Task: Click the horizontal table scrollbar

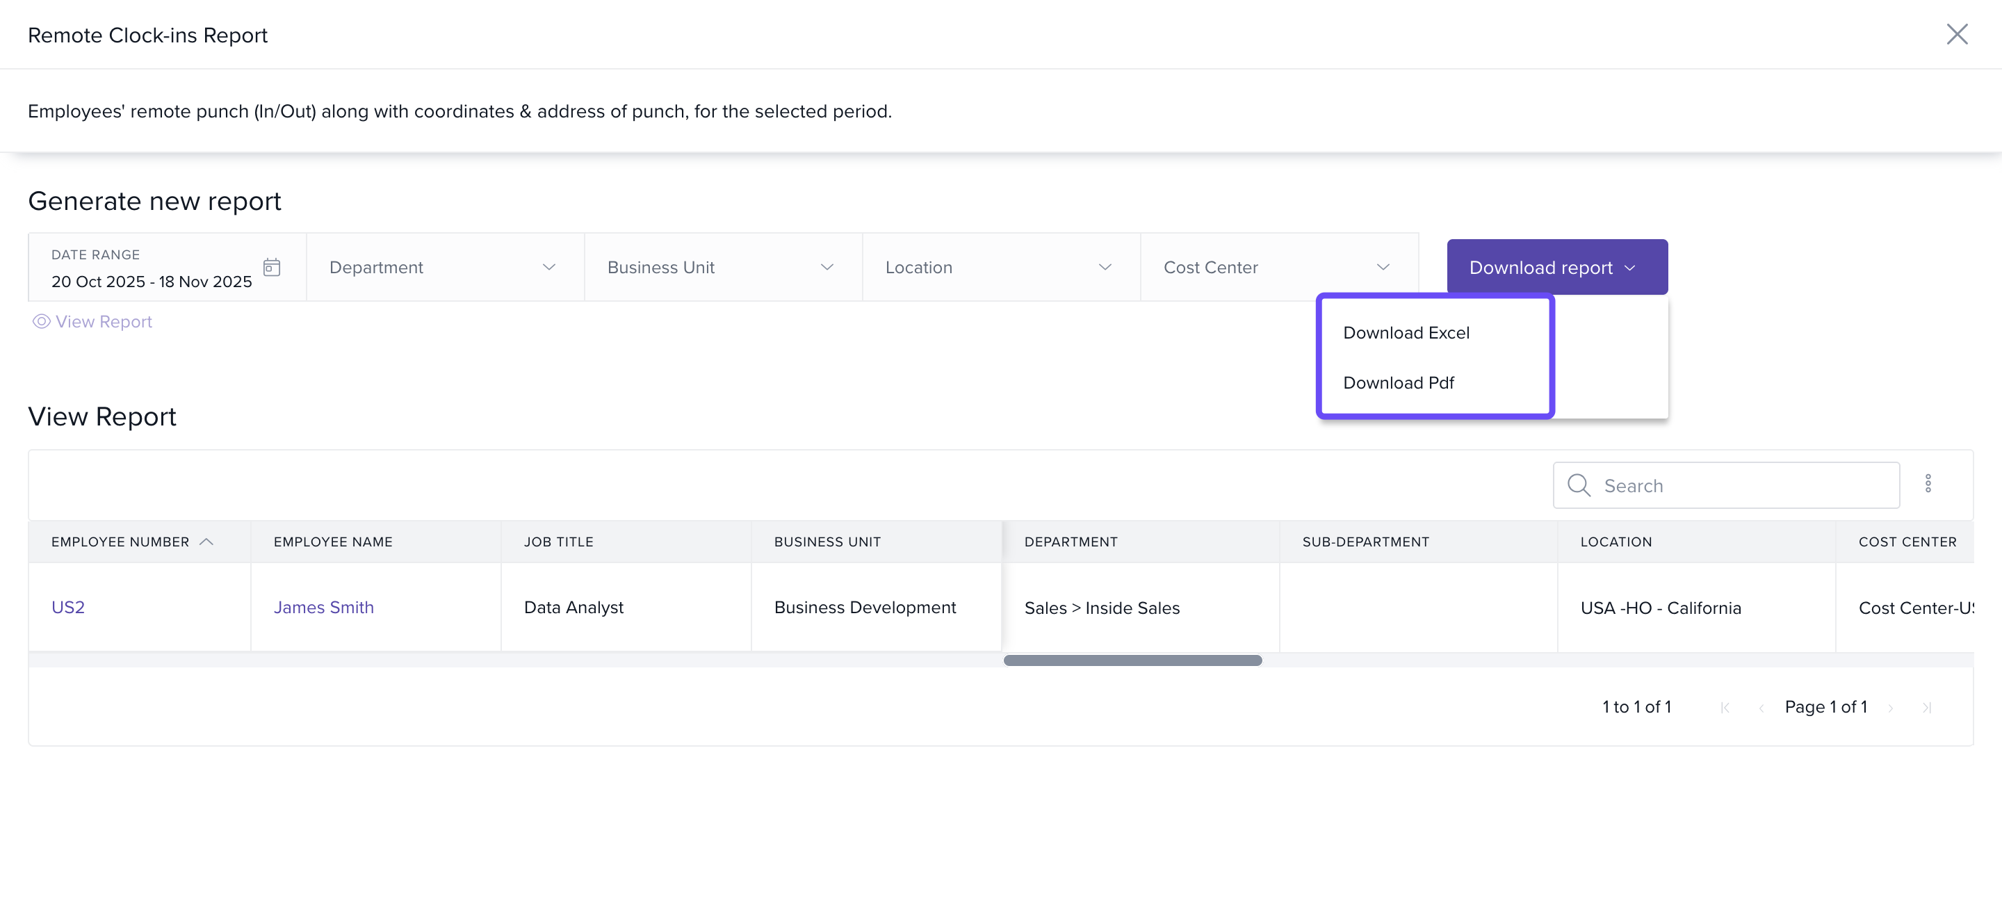Action: coord(1132,660)
